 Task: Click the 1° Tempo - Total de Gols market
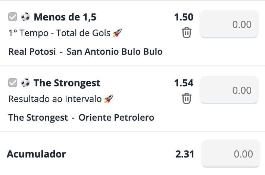coord(59,33)
